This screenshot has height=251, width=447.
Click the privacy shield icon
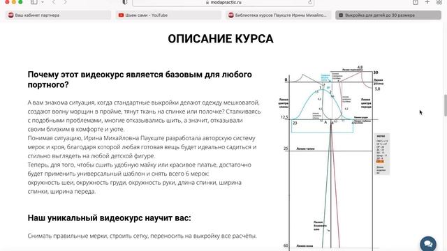tap(125, 2)
